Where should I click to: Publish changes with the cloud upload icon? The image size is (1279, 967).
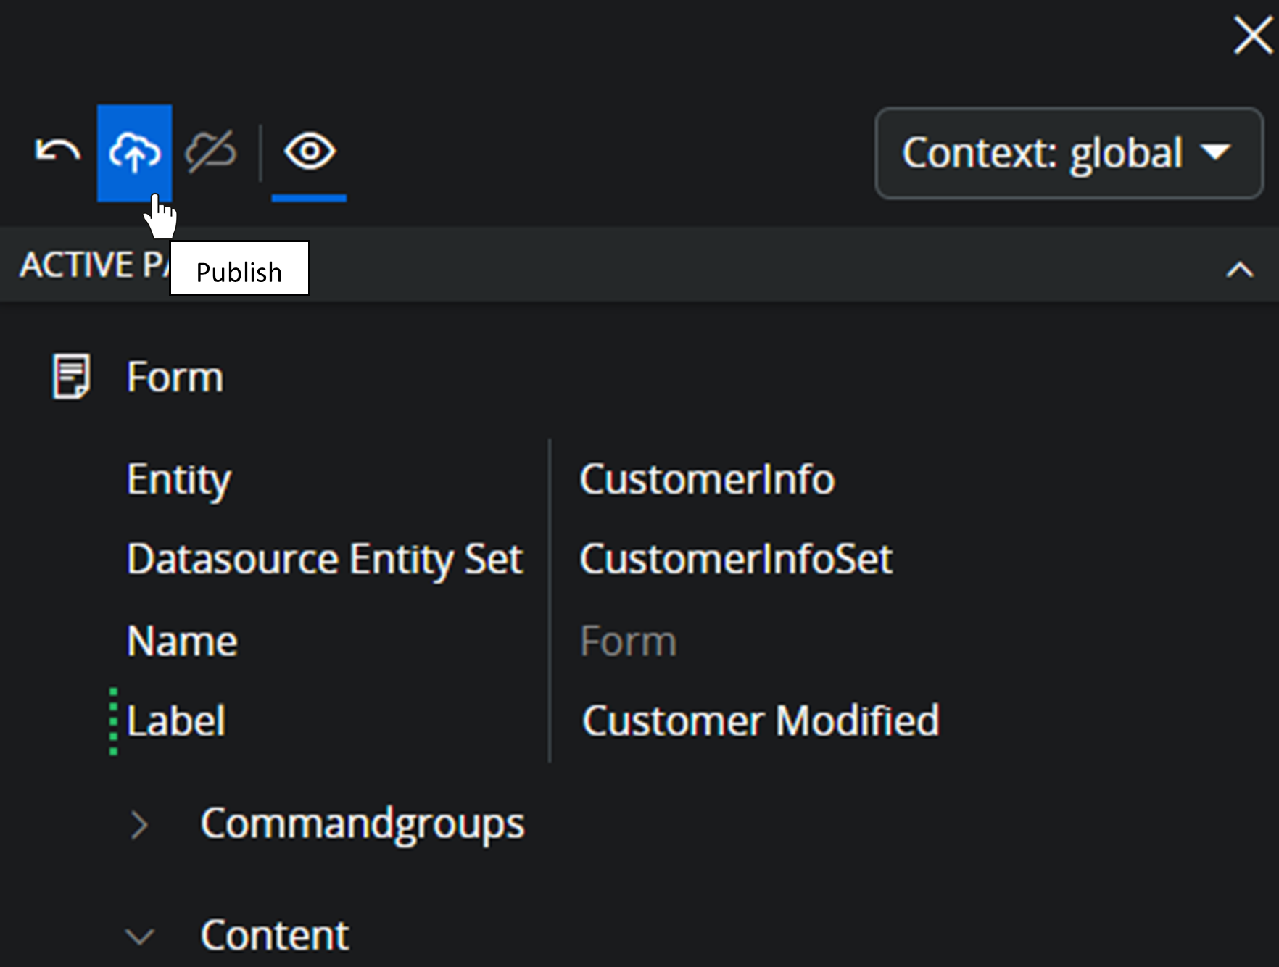coord(134,152)
